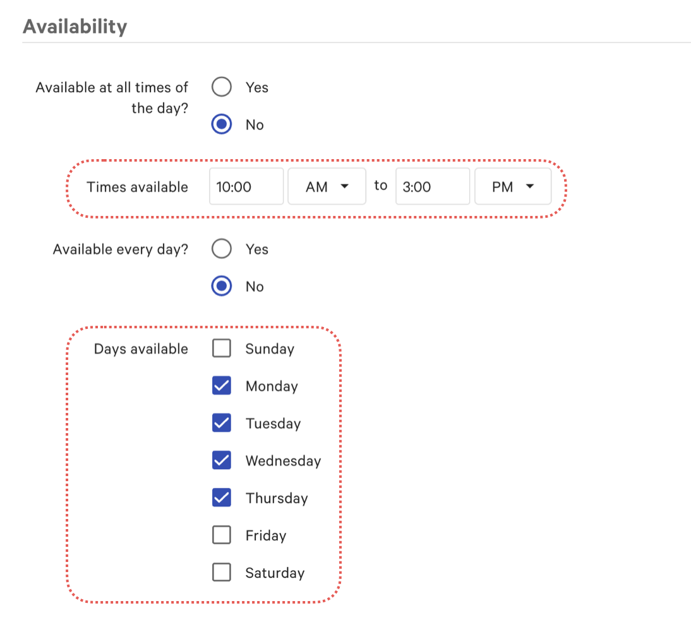This screenshot has height=620, width=691.
Task: Mark Saturday as available
Action: click(222, 572)
